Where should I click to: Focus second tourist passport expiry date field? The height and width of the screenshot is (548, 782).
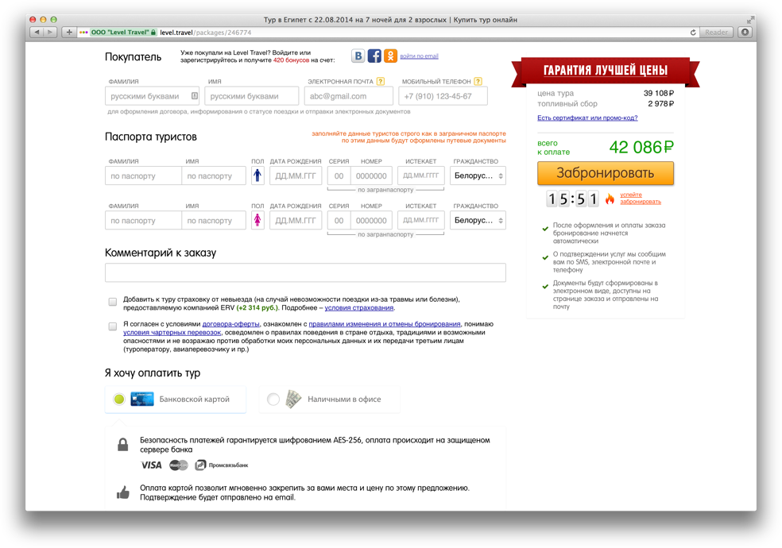point(421,220)
